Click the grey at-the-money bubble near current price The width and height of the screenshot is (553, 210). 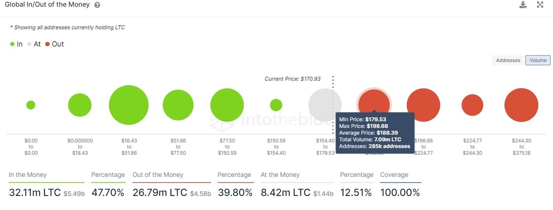point(325,105)
